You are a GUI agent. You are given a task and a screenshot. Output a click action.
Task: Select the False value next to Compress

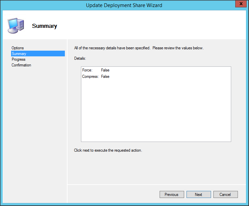tap(105, 76)
